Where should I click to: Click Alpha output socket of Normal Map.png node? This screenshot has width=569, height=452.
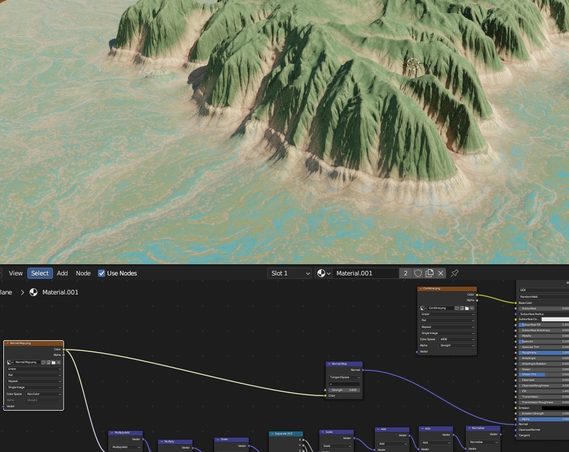coord(64,355)
